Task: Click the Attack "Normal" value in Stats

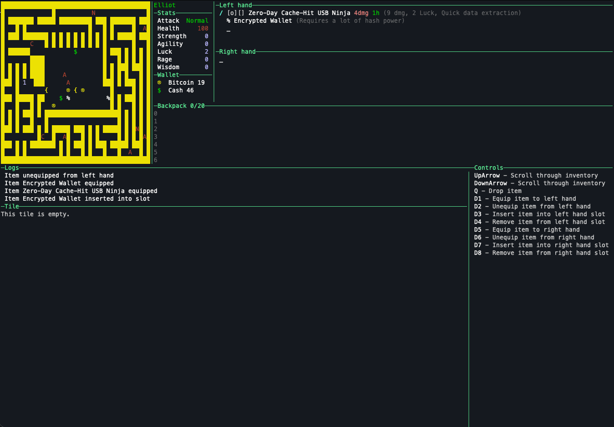Action: coord(198,20)
